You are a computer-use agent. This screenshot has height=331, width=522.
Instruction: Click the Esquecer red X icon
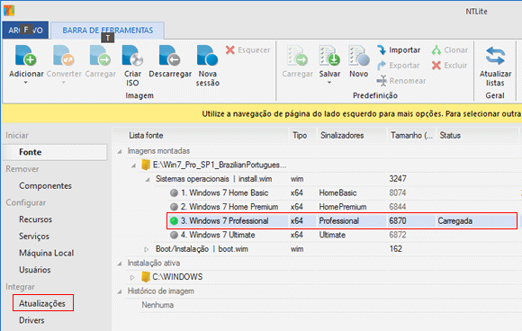point(230,49)
